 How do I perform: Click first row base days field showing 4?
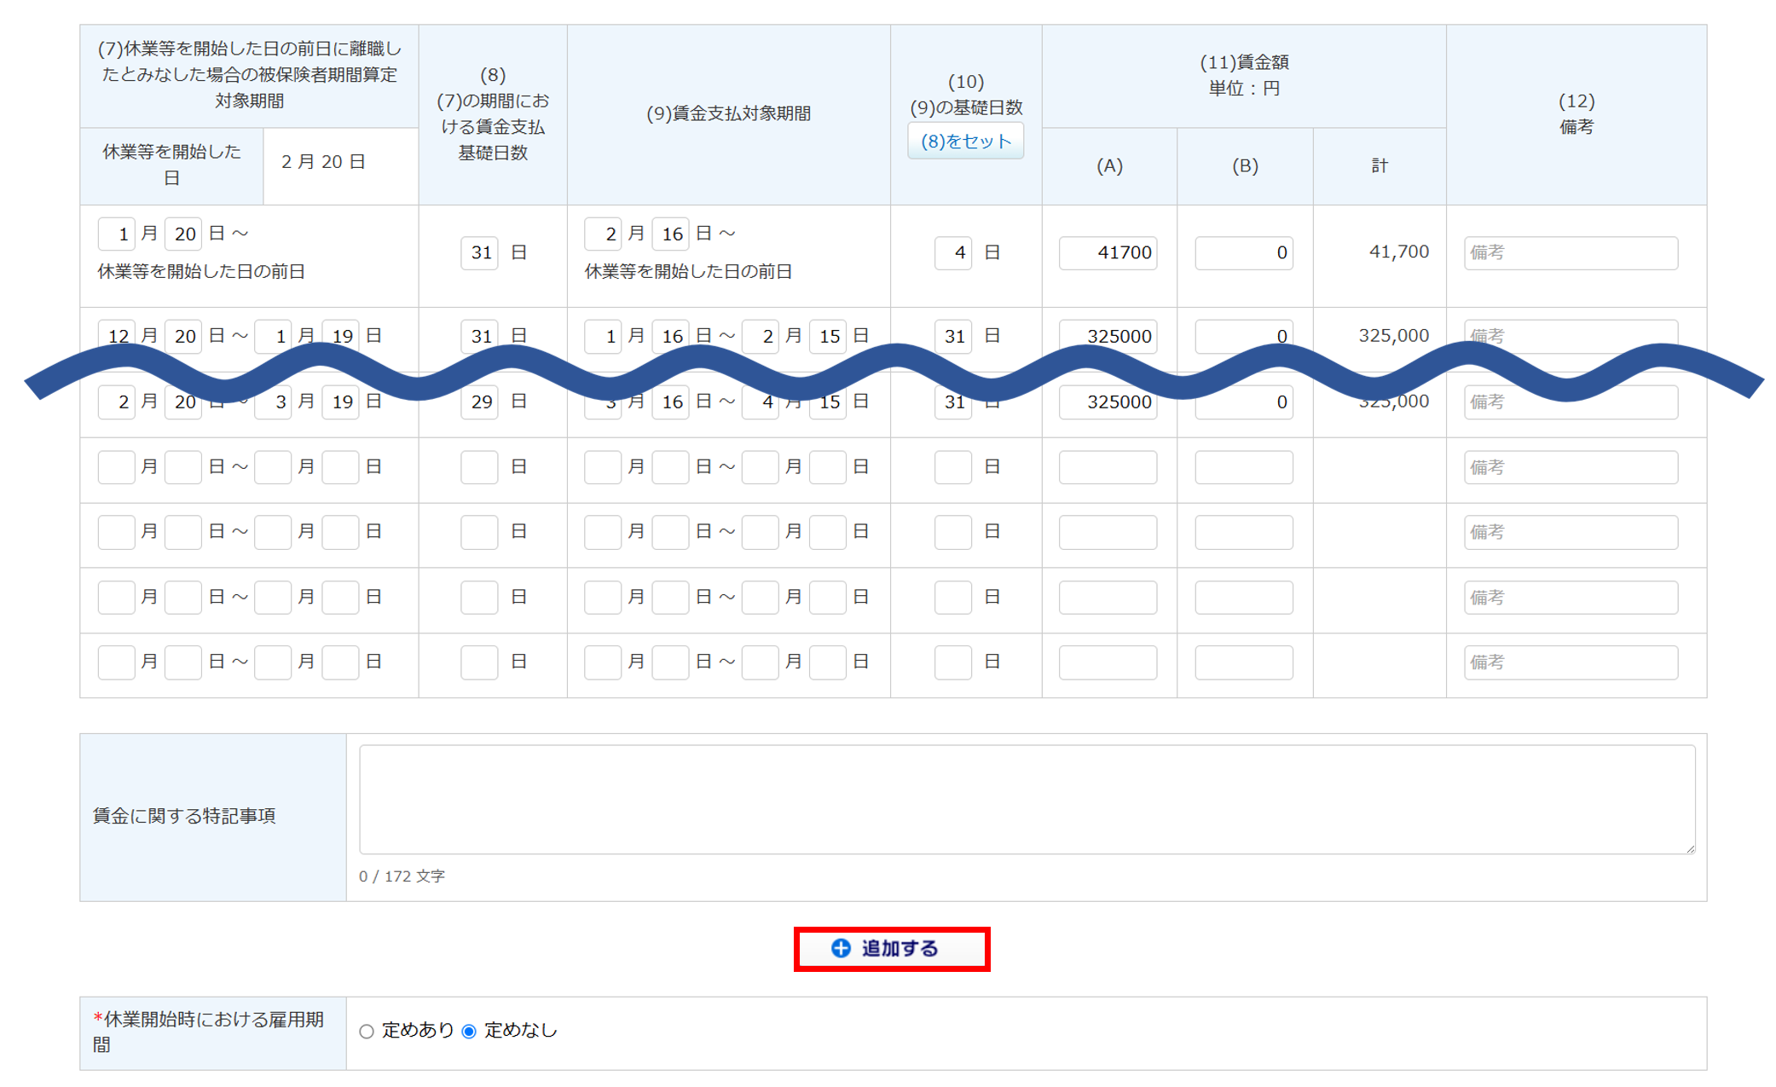pyautogui.click(x=952, y=253)
